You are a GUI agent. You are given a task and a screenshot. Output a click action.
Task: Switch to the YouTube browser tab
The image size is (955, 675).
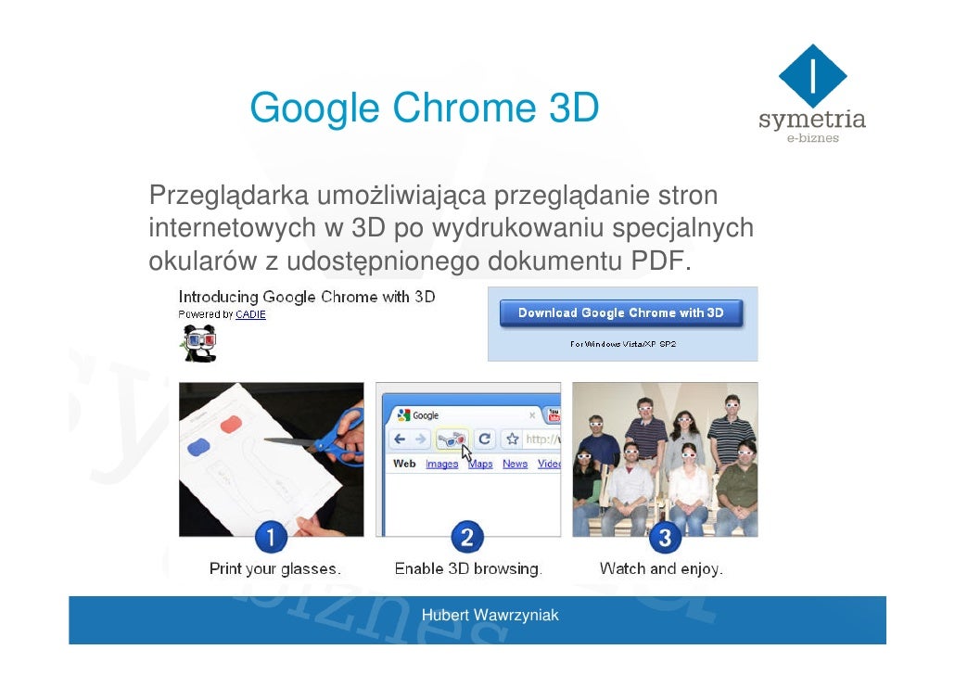point(553,414)
